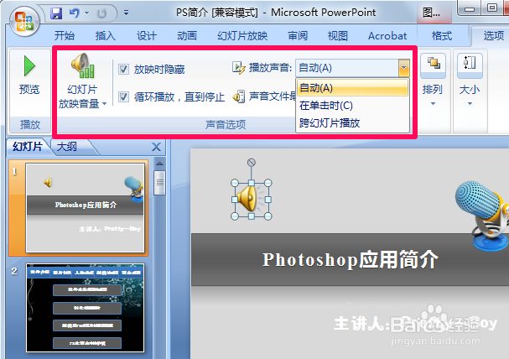Click the Photoshop应用简介 title text

point(351,260)
